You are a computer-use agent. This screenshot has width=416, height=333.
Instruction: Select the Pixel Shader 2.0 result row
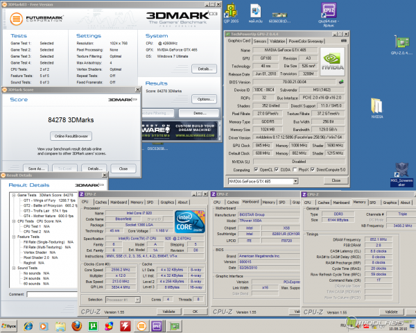40,257
